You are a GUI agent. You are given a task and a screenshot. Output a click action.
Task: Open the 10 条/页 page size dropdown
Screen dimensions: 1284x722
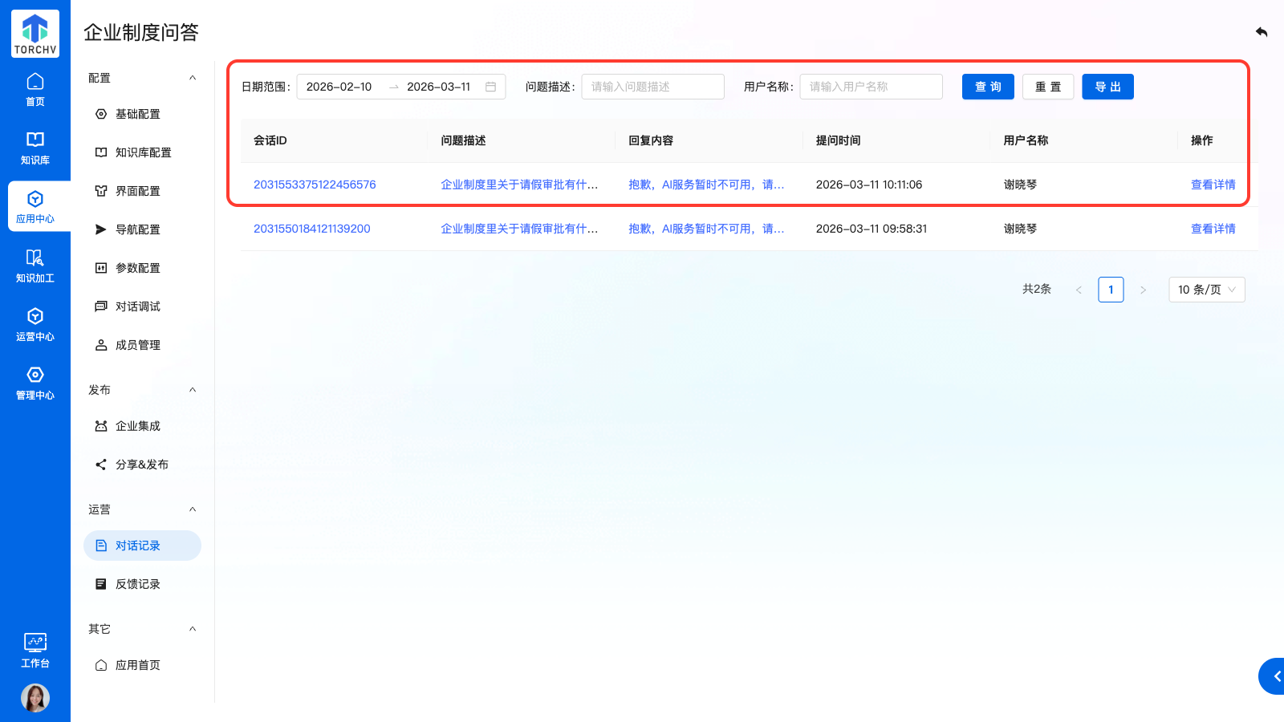coord(1206,290)
